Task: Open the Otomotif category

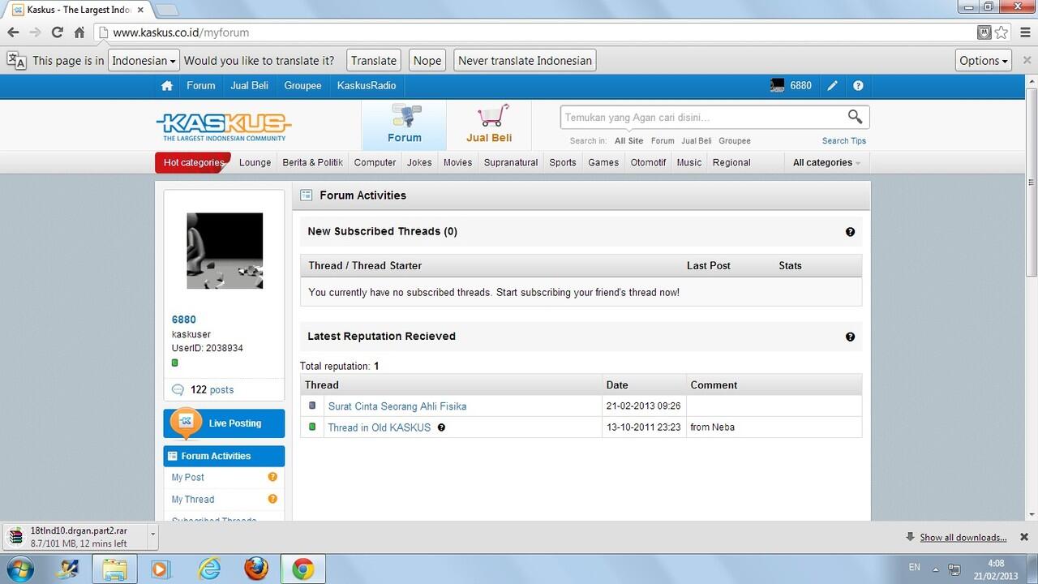Action: click(648, 162)
